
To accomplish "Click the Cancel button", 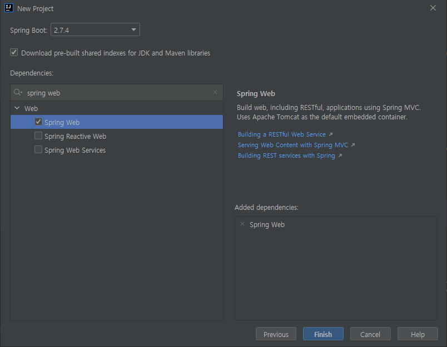I will click(x=370, y=334).
